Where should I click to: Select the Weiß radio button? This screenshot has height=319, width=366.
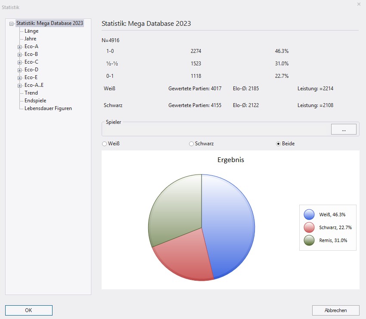104,144
